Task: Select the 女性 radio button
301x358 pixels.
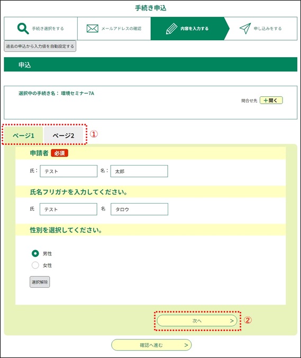Action: (35, 265)
